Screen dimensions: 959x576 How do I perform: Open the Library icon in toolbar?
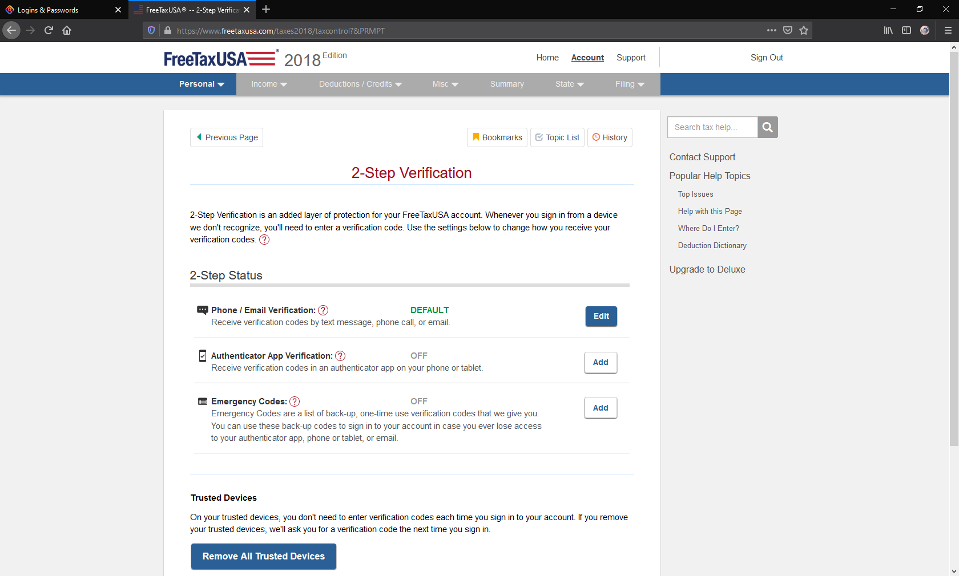point(888,30)
